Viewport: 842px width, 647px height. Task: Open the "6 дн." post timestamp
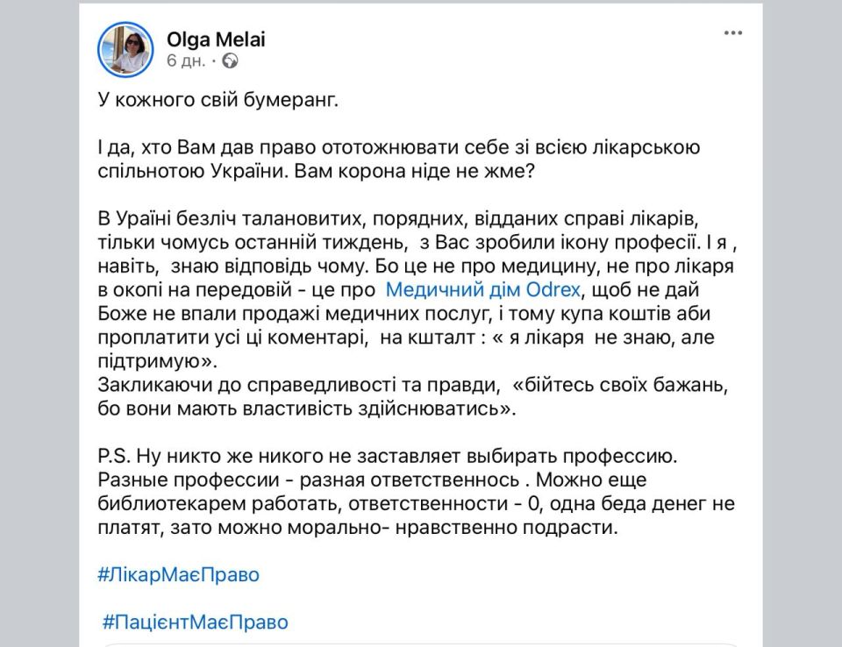point(186,61)
